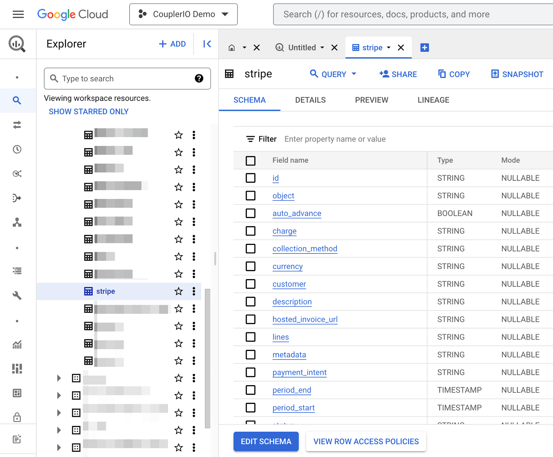Add a new query tab
Image resolution: width=553 pixels, height=457 pixels.
pyautogui.click(x=424, y=48)
